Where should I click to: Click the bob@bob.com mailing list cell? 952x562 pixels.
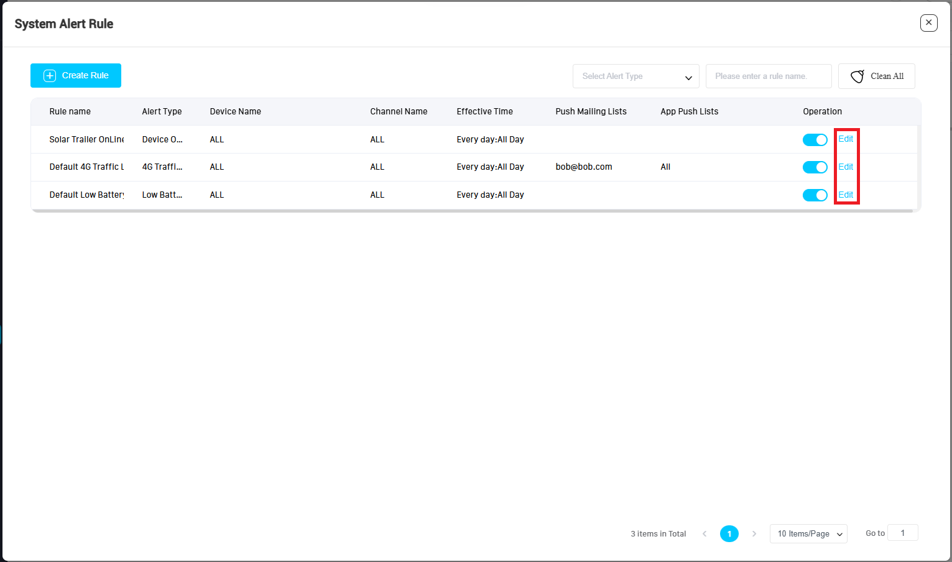click(584, 167)
